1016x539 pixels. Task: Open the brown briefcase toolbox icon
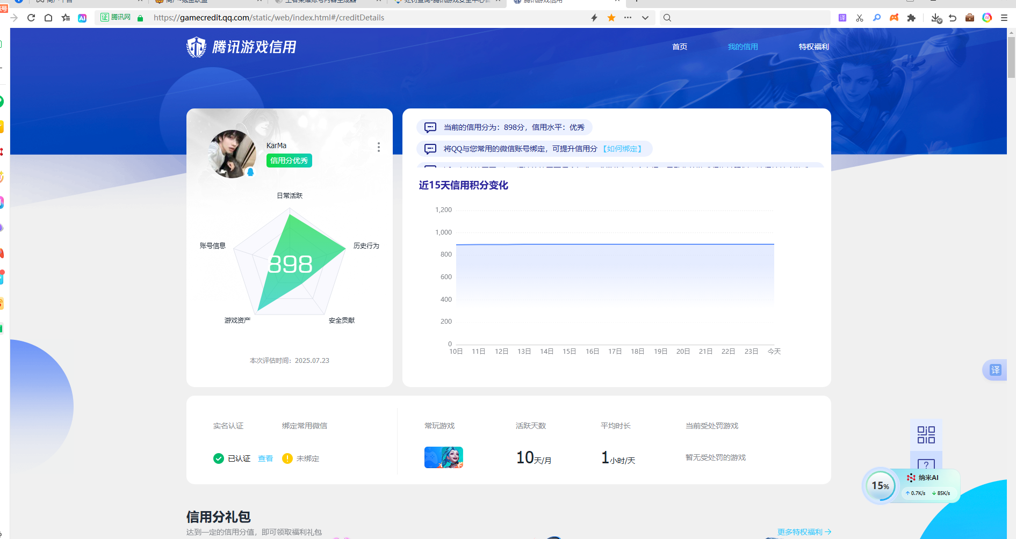(x=970, y=18)
